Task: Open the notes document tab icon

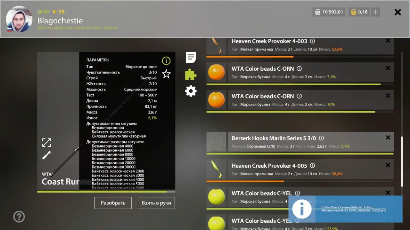Action: click(191, 58)
